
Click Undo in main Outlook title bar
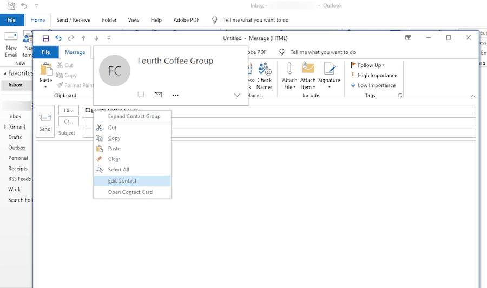[x=24, y=5]
